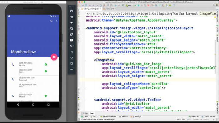Tap the pink floating action button
Viewport: 219px width, 123px height.
click(54, 57)
